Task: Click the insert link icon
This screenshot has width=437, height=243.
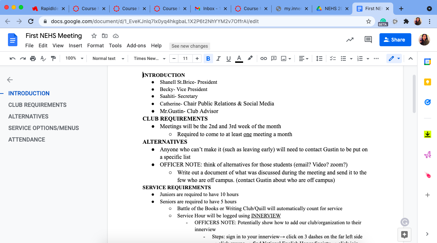Action: (x=264, y=58)
